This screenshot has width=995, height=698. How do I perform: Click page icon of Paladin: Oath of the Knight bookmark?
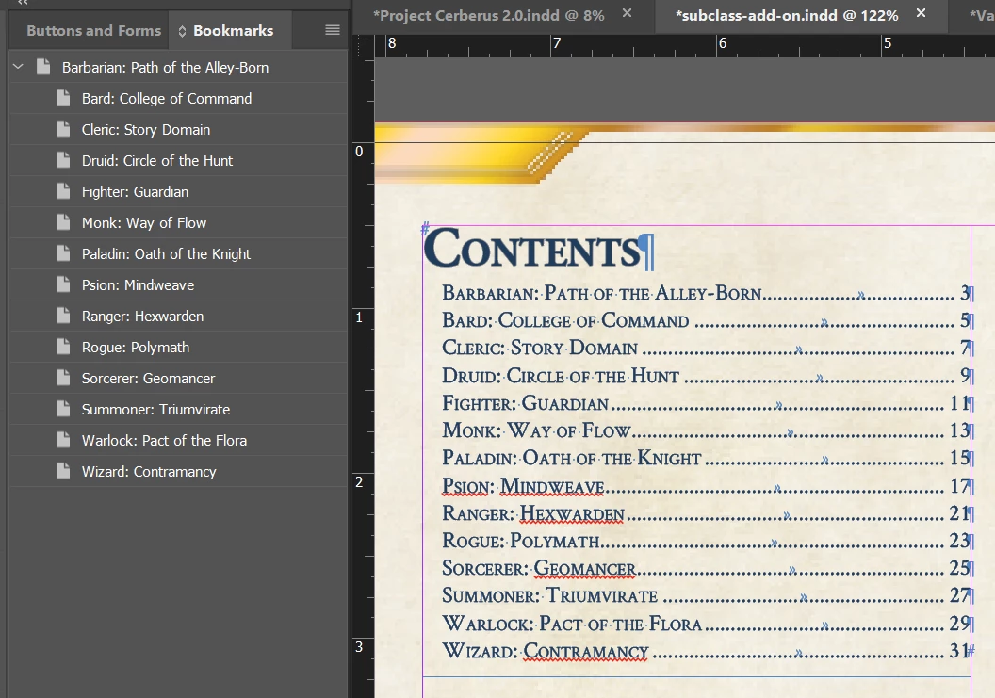coord(63,253)
